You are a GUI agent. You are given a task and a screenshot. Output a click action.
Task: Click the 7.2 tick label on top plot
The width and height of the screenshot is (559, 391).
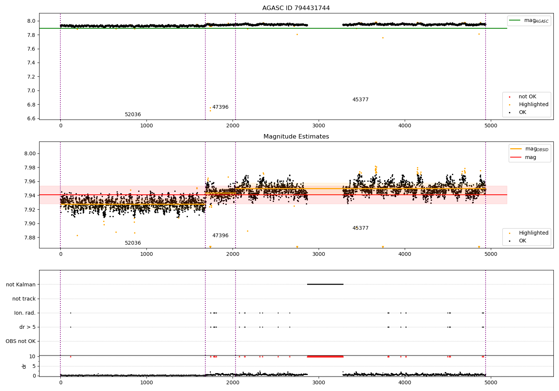pyautogui.click(x=31, y=77)
